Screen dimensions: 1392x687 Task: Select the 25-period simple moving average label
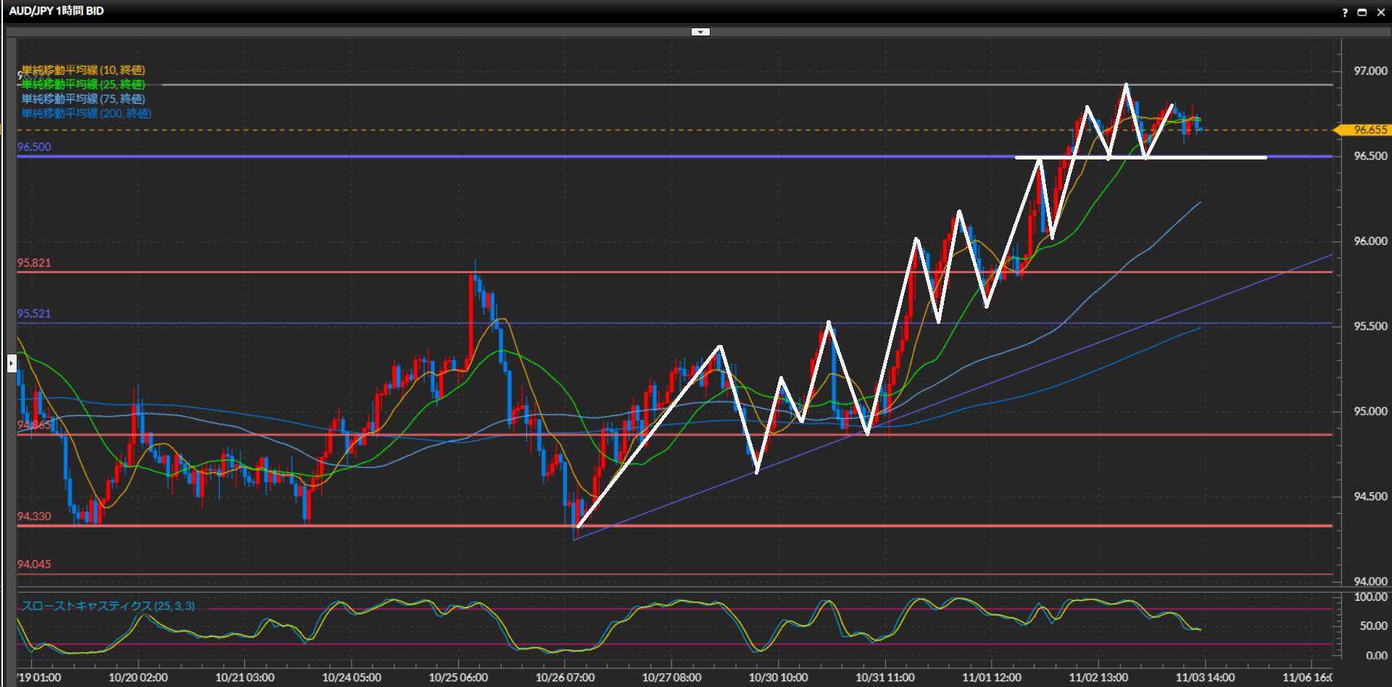click(83, 85)
